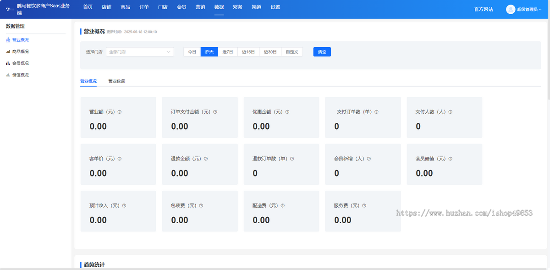The width and height of the screenshot is (550, 270).
Task: Show help tooltip for 退款金额（元）
Action: coord(206,159)
